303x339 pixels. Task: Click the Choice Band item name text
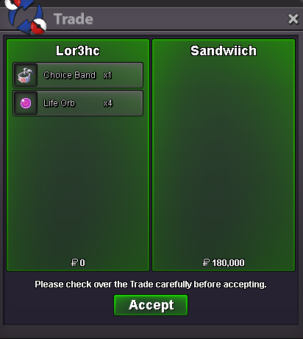tap(69, 75)
